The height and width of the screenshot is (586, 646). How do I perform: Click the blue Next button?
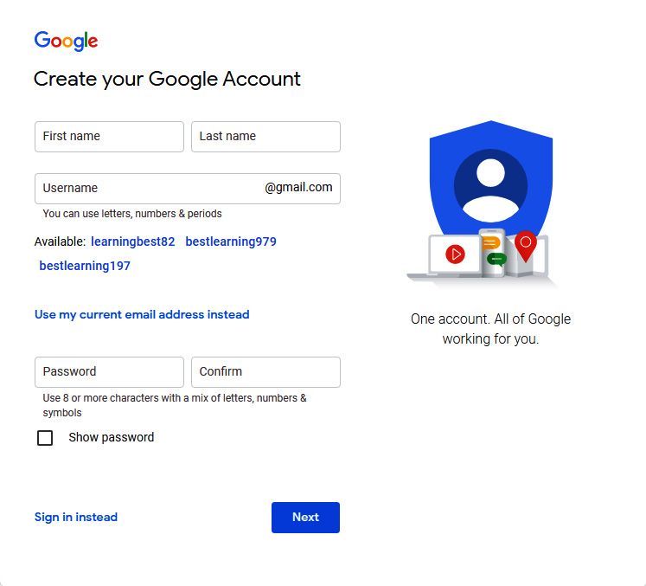tap(305, 518)
